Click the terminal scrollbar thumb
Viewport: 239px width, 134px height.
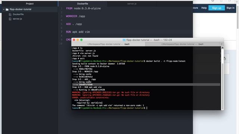pos(223,86)
